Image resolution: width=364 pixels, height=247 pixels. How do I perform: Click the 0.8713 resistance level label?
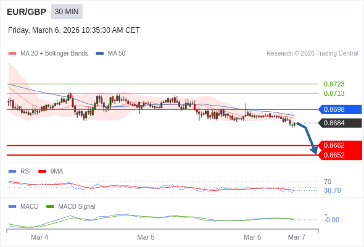point(334,93)
